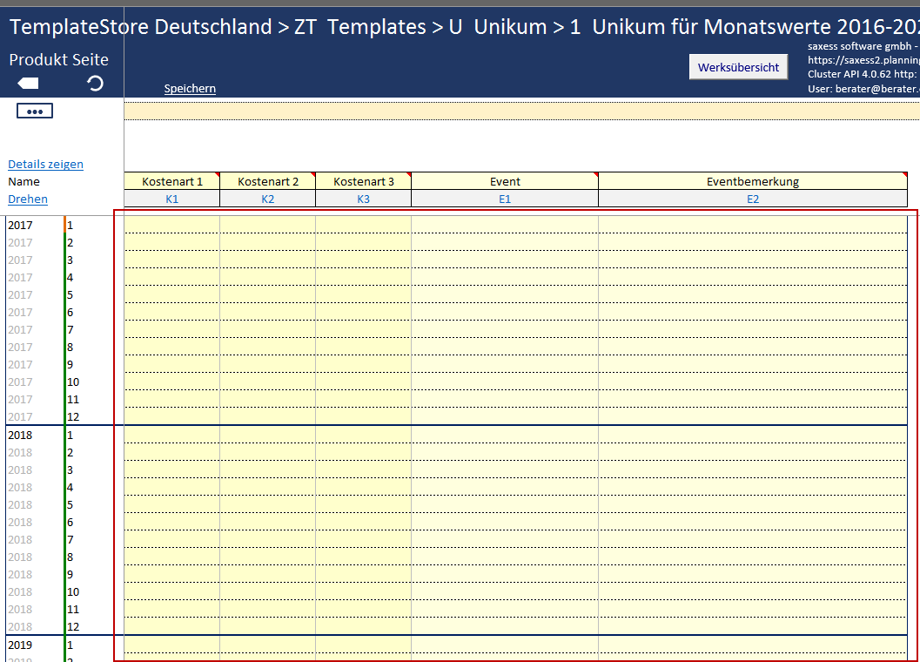This screenshot has width=920, height=662.
Task: Select the K3 column link
Action: click(364, 199)
